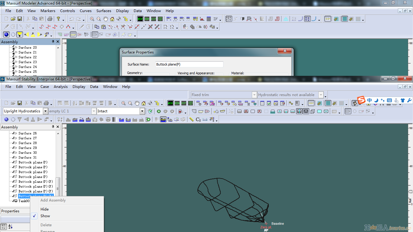The width and height of the screenshot is (413, 232).
Task: Click Pause analysis button in Stability
Action: click(x=165, y=111)
